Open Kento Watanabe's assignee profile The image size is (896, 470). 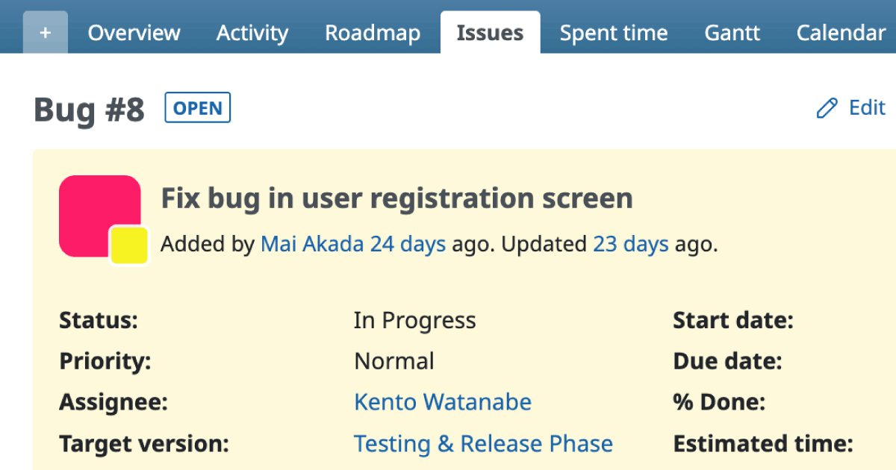click(x=442, y=401)
